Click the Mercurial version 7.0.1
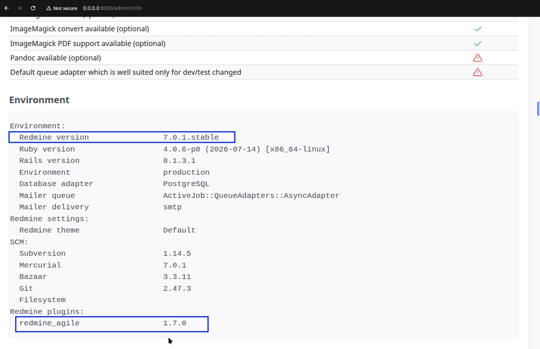This screenshot has height=349, width=540. coord(174,265)
